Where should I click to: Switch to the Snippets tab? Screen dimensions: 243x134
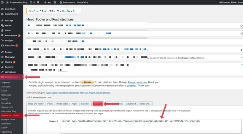point(97,104)
